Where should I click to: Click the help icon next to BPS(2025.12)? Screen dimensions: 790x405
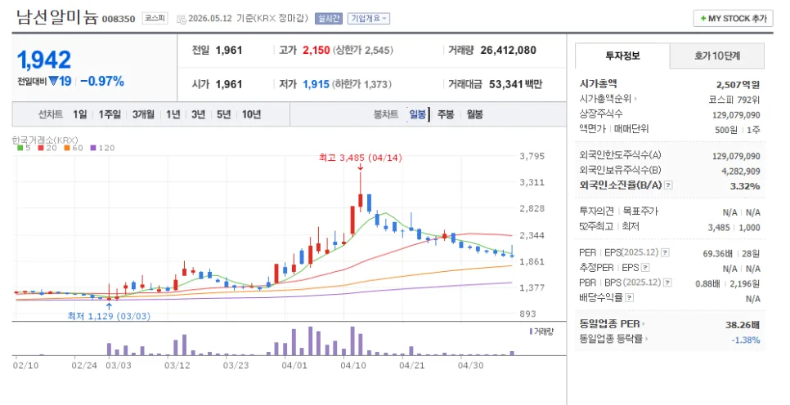(x=667, y=283)
